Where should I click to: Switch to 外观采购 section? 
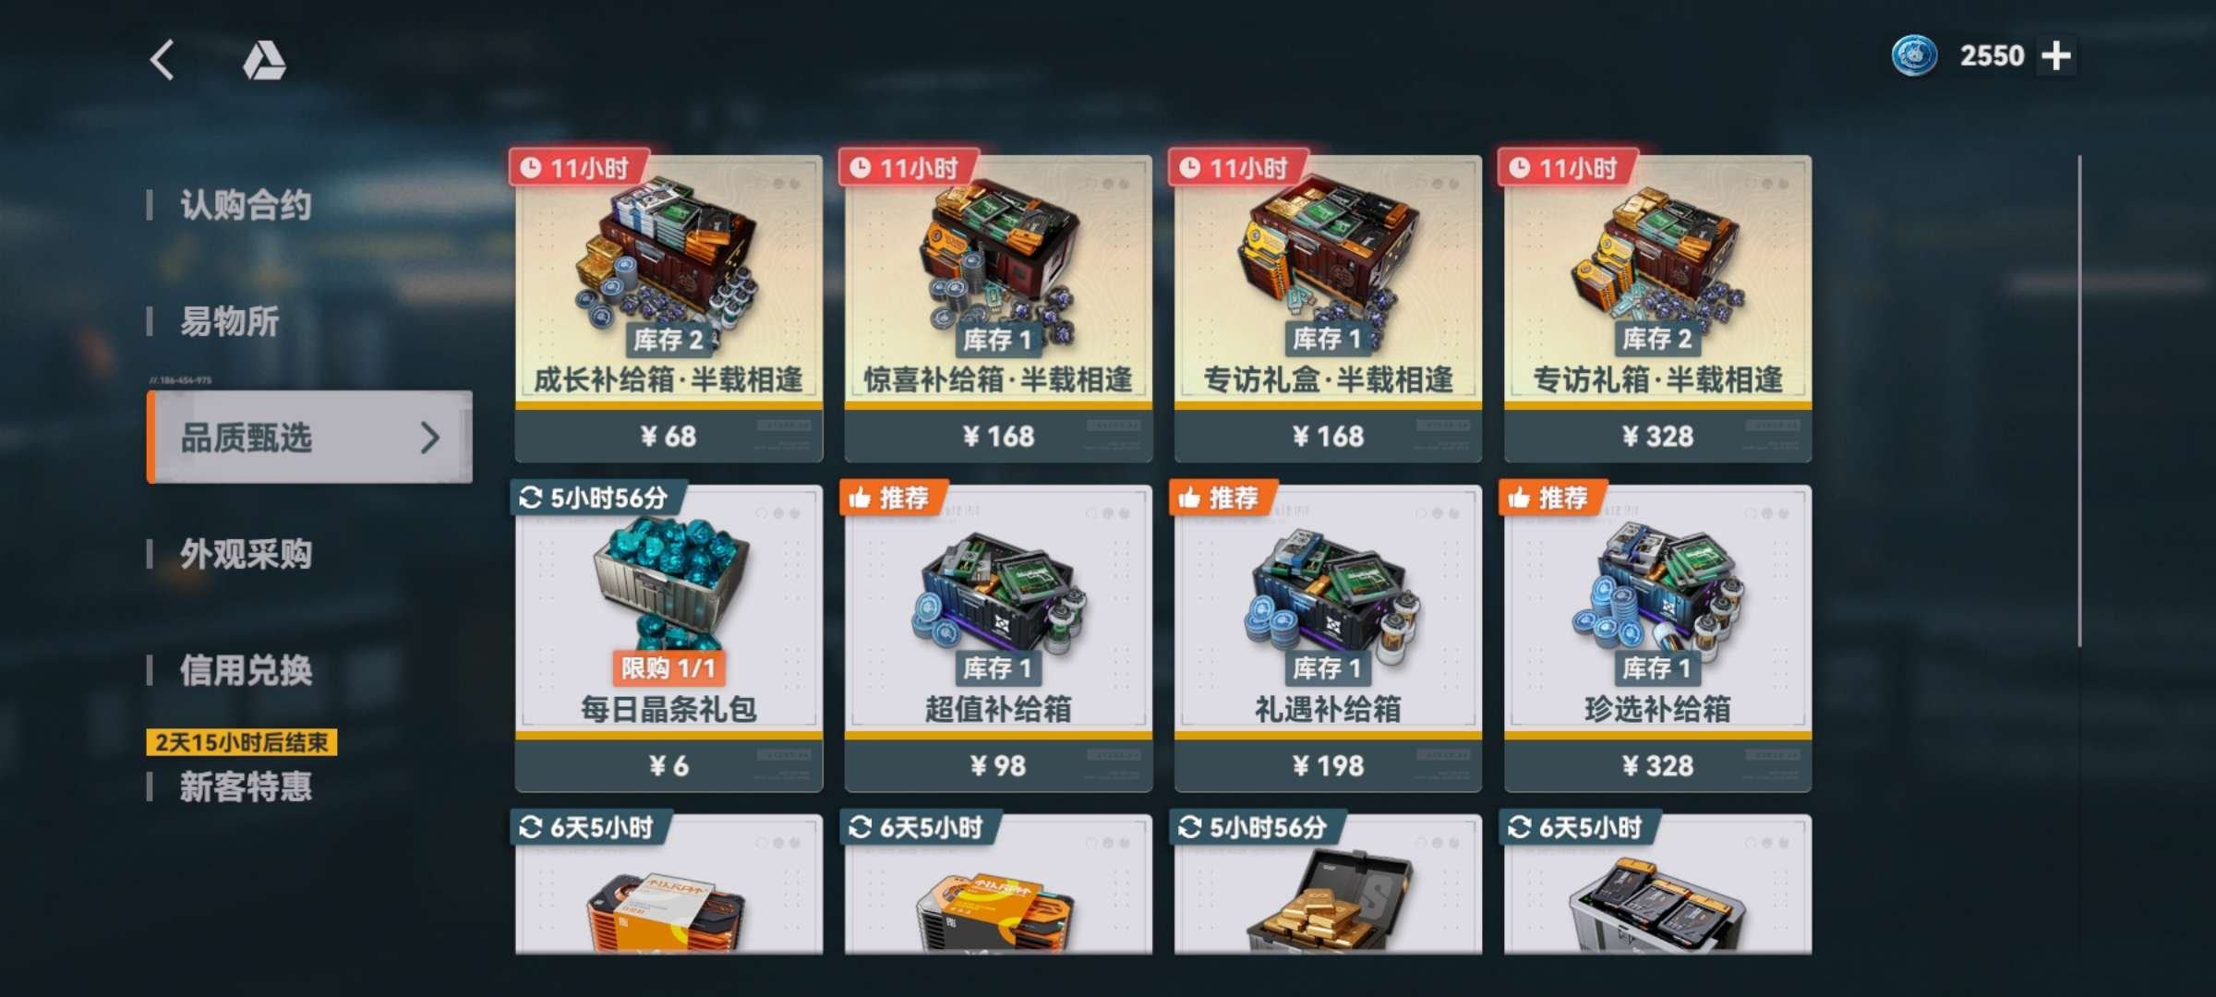tap(246, 554)
